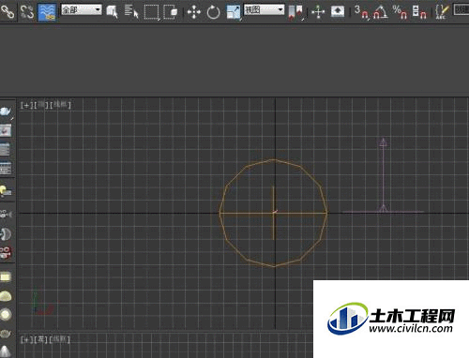This screenshot has width=469, height=358.
Task: Open the top viewport [+] menu
Action: point(26,105)
